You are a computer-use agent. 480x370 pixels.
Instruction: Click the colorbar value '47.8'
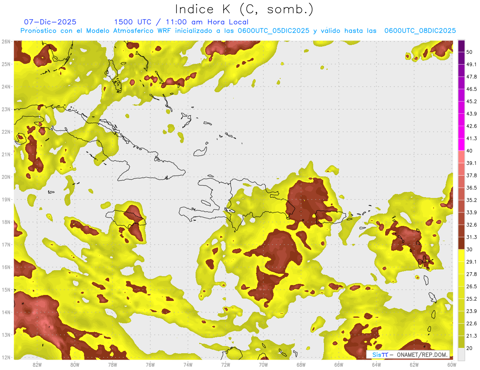471,77
